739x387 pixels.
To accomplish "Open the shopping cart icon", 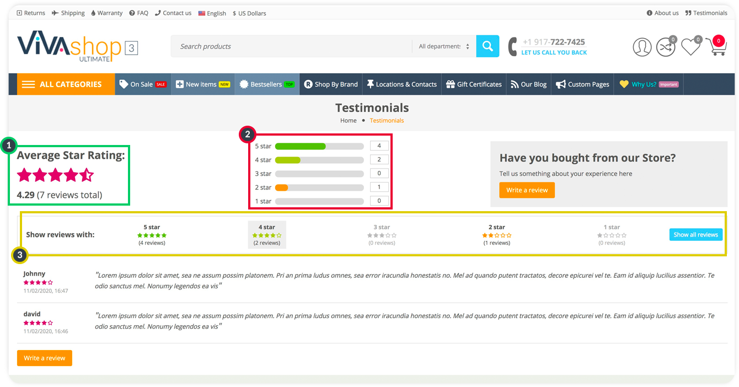I will coord(715,47).
